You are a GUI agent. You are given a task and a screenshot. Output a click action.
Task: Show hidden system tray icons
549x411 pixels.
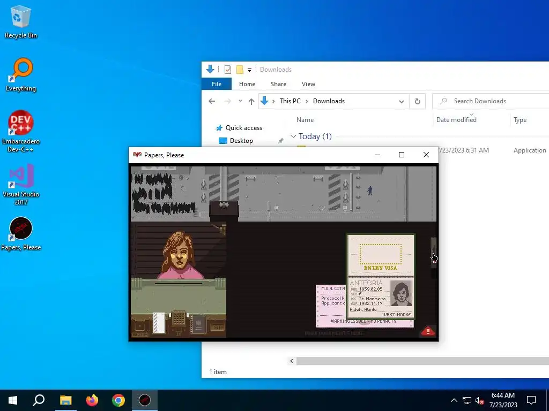tap(454, 400)
